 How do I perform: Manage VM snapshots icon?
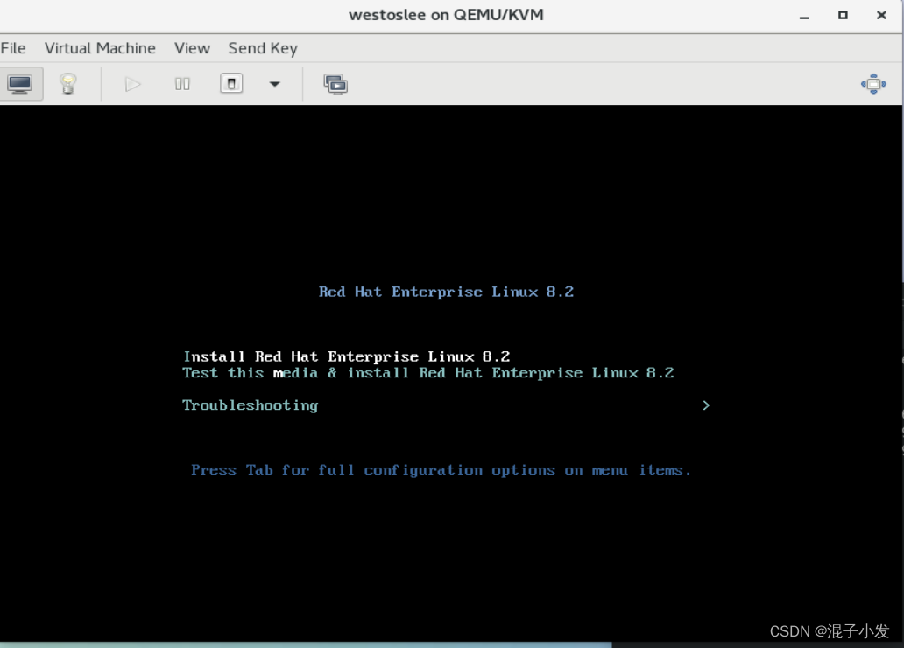coord(335,84)
